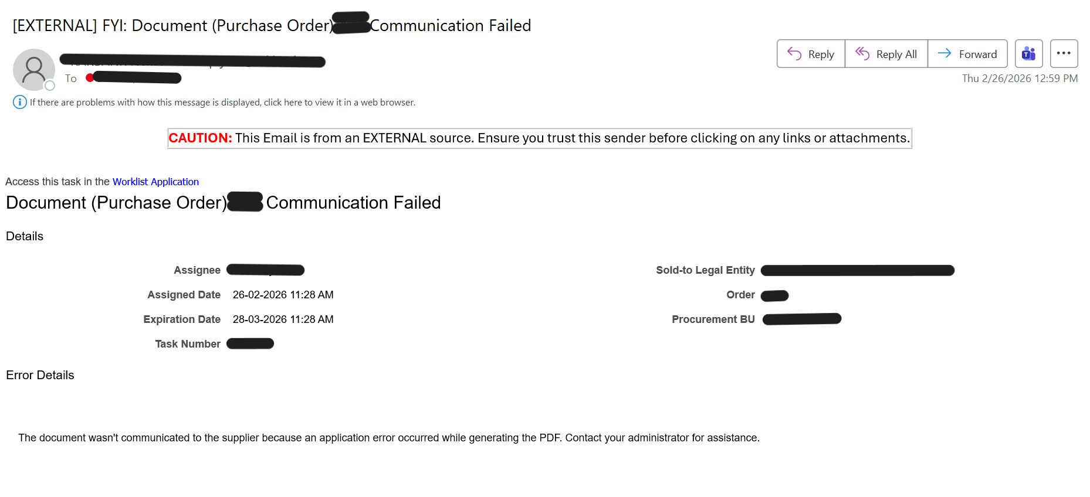Reply to this email
Viewport: 1090px width, 497px height.
[811, 54]
